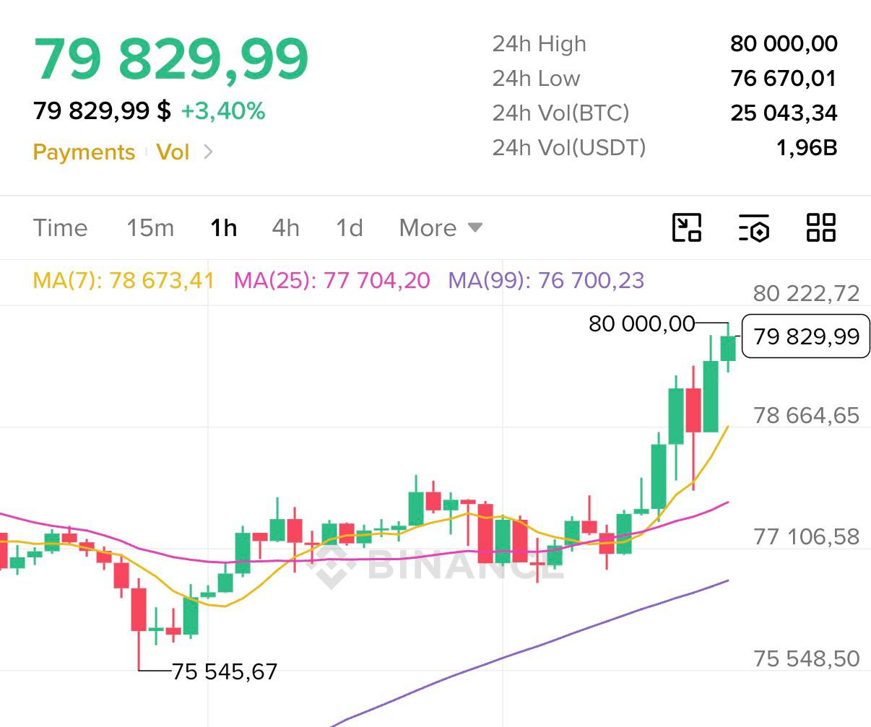Open the chevron next to Vol
The width and height of the screenshot is (871, 727).
click(x=208, y=152)
